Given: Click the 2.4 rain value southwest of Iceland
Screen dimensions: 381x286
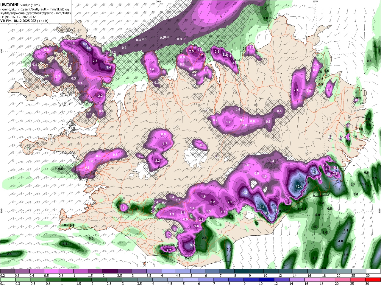Looking at the screenshot, I should (x=65, y=244).
